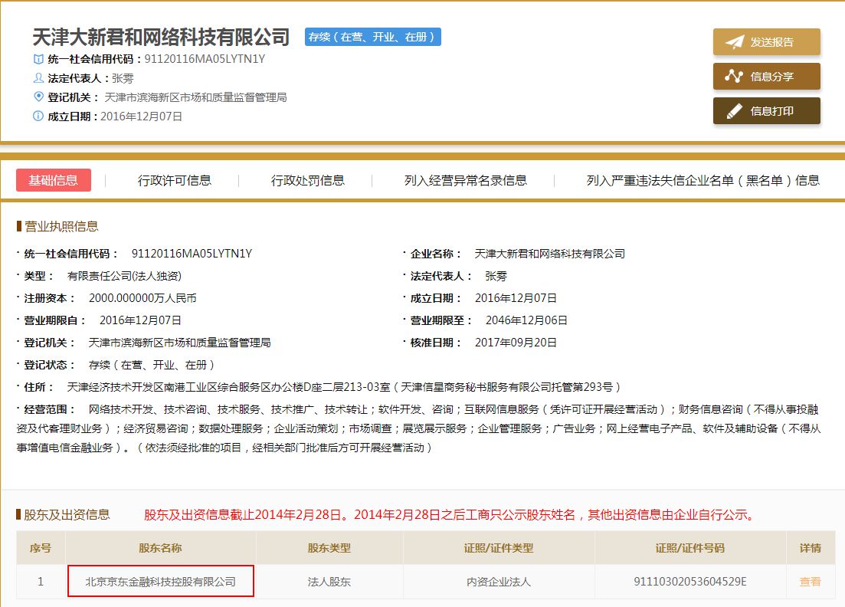
Task: Click shareholder name 北京京东金融科技控股有限公司
Action: (161, 582)
